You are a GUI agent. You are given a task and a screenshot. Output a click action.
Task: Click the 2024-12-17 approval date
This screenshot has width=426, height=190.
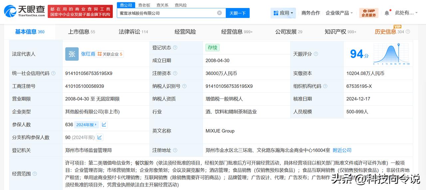358,99
